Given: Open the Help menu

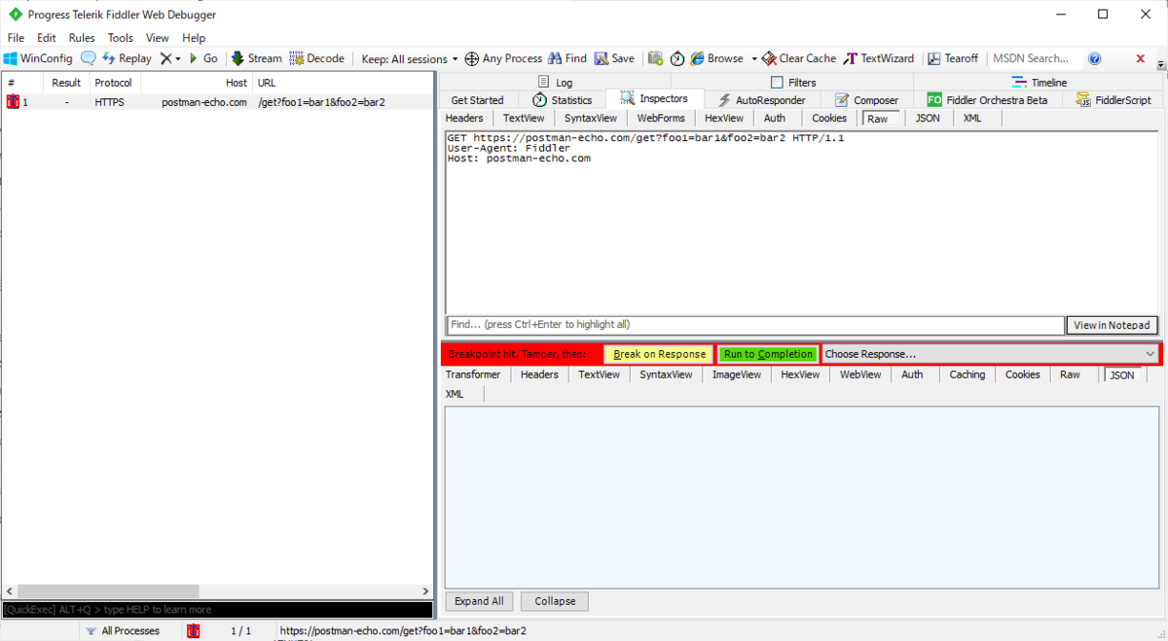Looking at the screenshot, I should (194, 38).
